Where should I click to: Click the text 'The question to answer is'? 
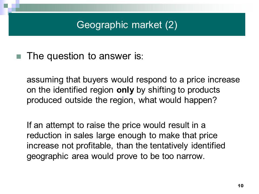coord(84,56)
